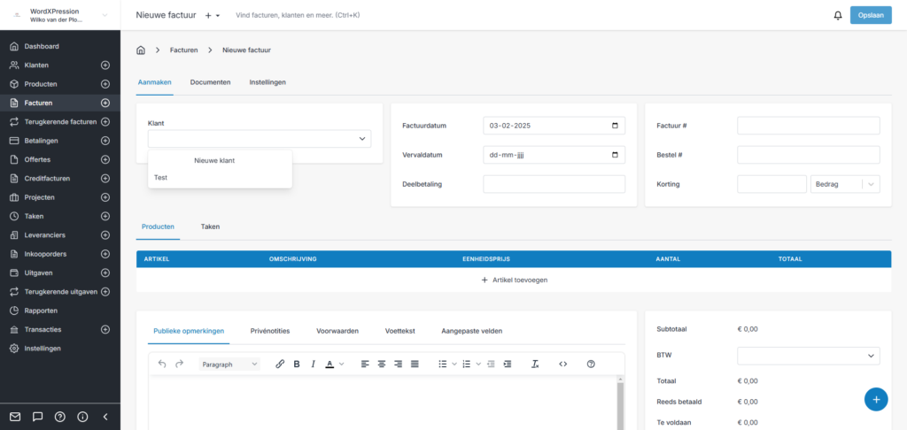Insert bullet list in editor
The width and height of the screenshot is (907, 430).
(443, 365)
